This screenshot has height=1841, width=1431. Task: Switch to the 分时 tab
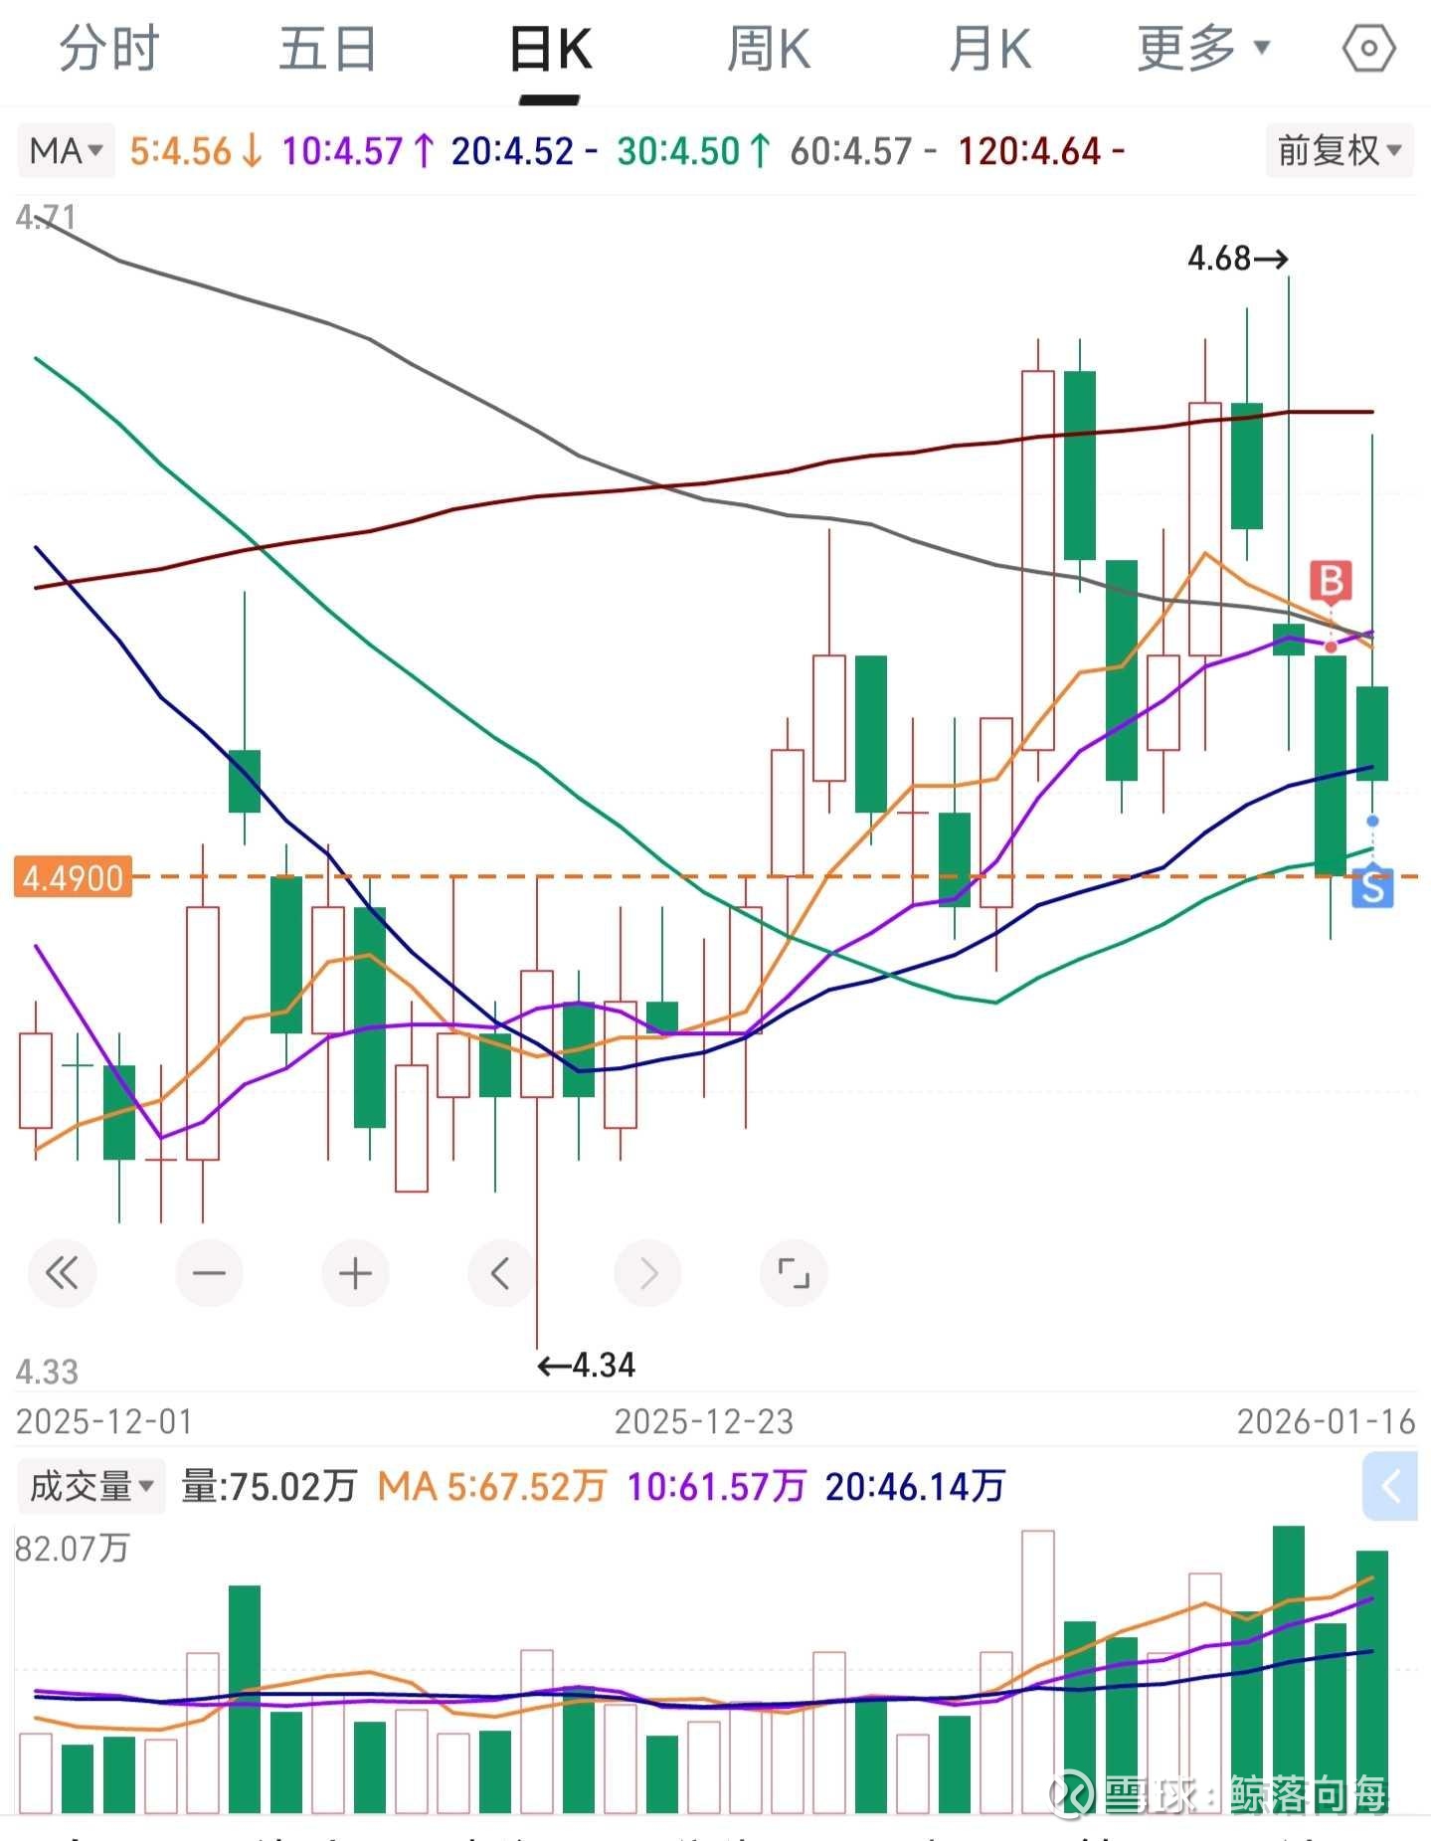pyautogui.click(x=108, y=49)
